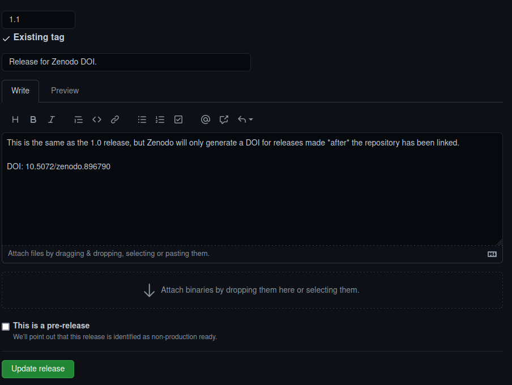Insert a numbered list
Screen dimensions: 512x385
click(160, 119)
